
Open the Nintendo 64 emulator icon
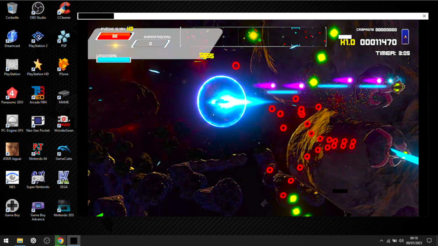(x=38, y=150)
